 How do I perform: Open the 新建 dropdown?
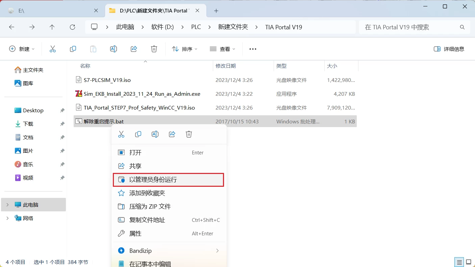(22, 49)
